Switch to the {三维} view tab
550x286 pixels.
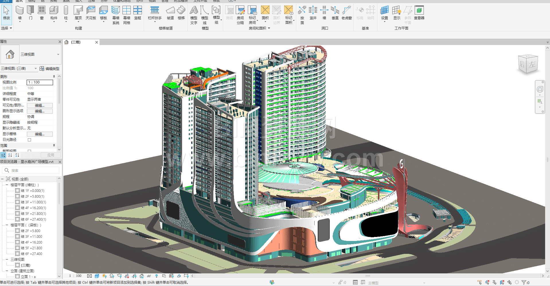[x=76, y=42]
